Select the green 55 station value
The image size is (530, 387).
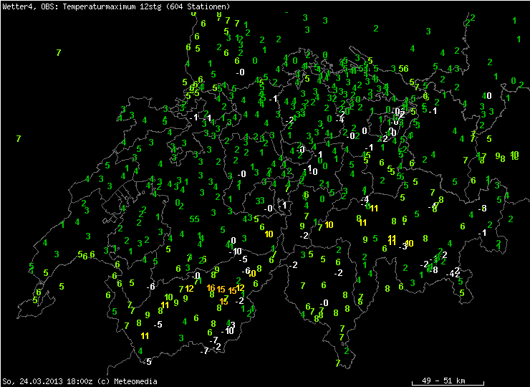pyautogui.click(x=195, y=219)
